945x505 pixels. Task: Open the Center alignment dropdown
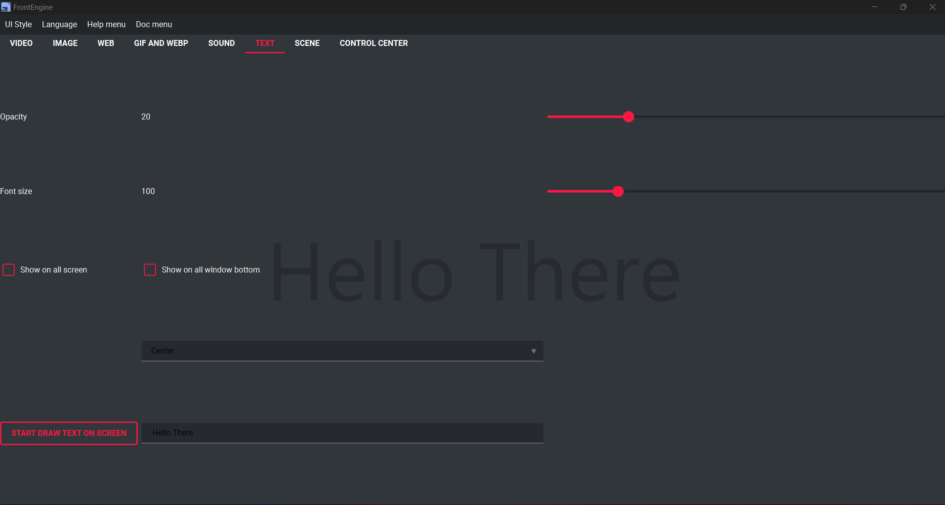coord(342,350)
